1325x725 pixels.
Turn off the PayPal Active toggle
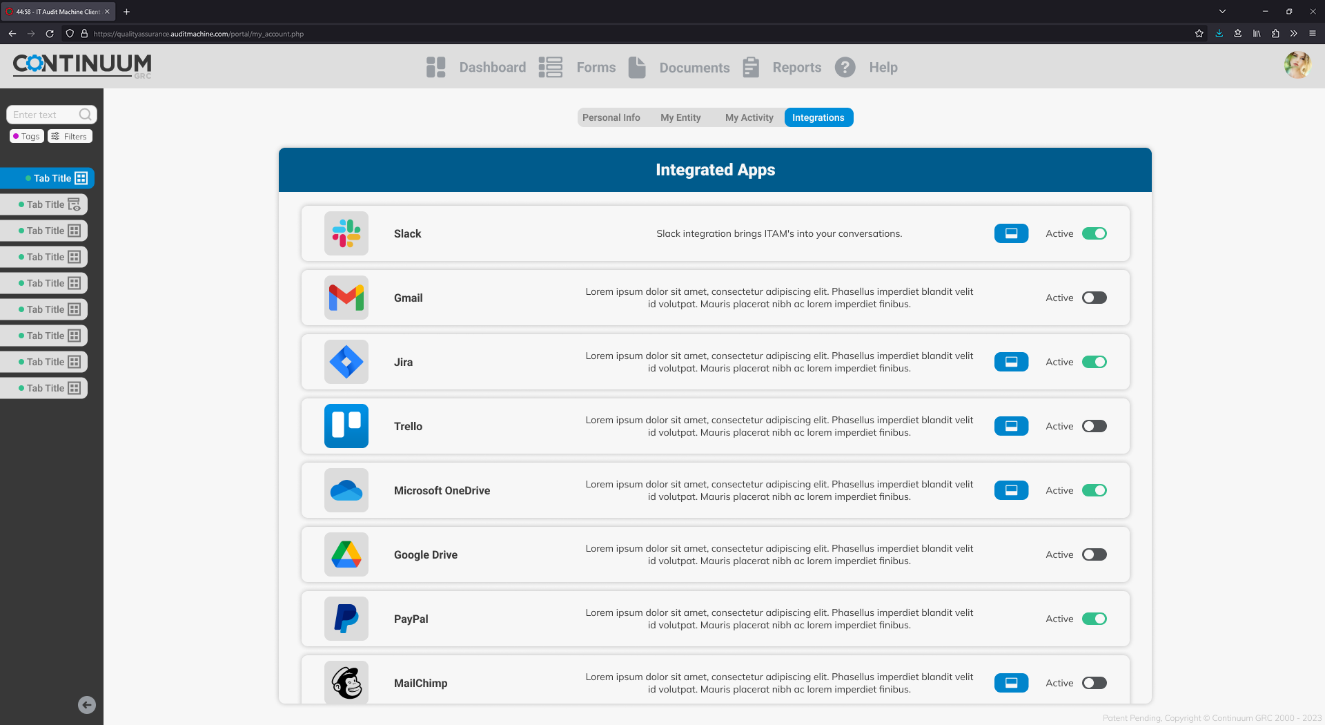[x=1094, y=619]
